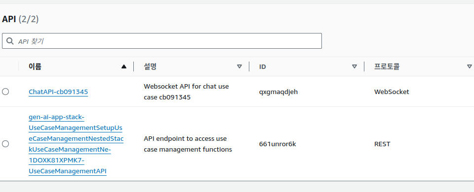The height and width of the screenshot is (192, 474).
Task: Click the magnifier icon in the API search box
Action: [10, 41]
